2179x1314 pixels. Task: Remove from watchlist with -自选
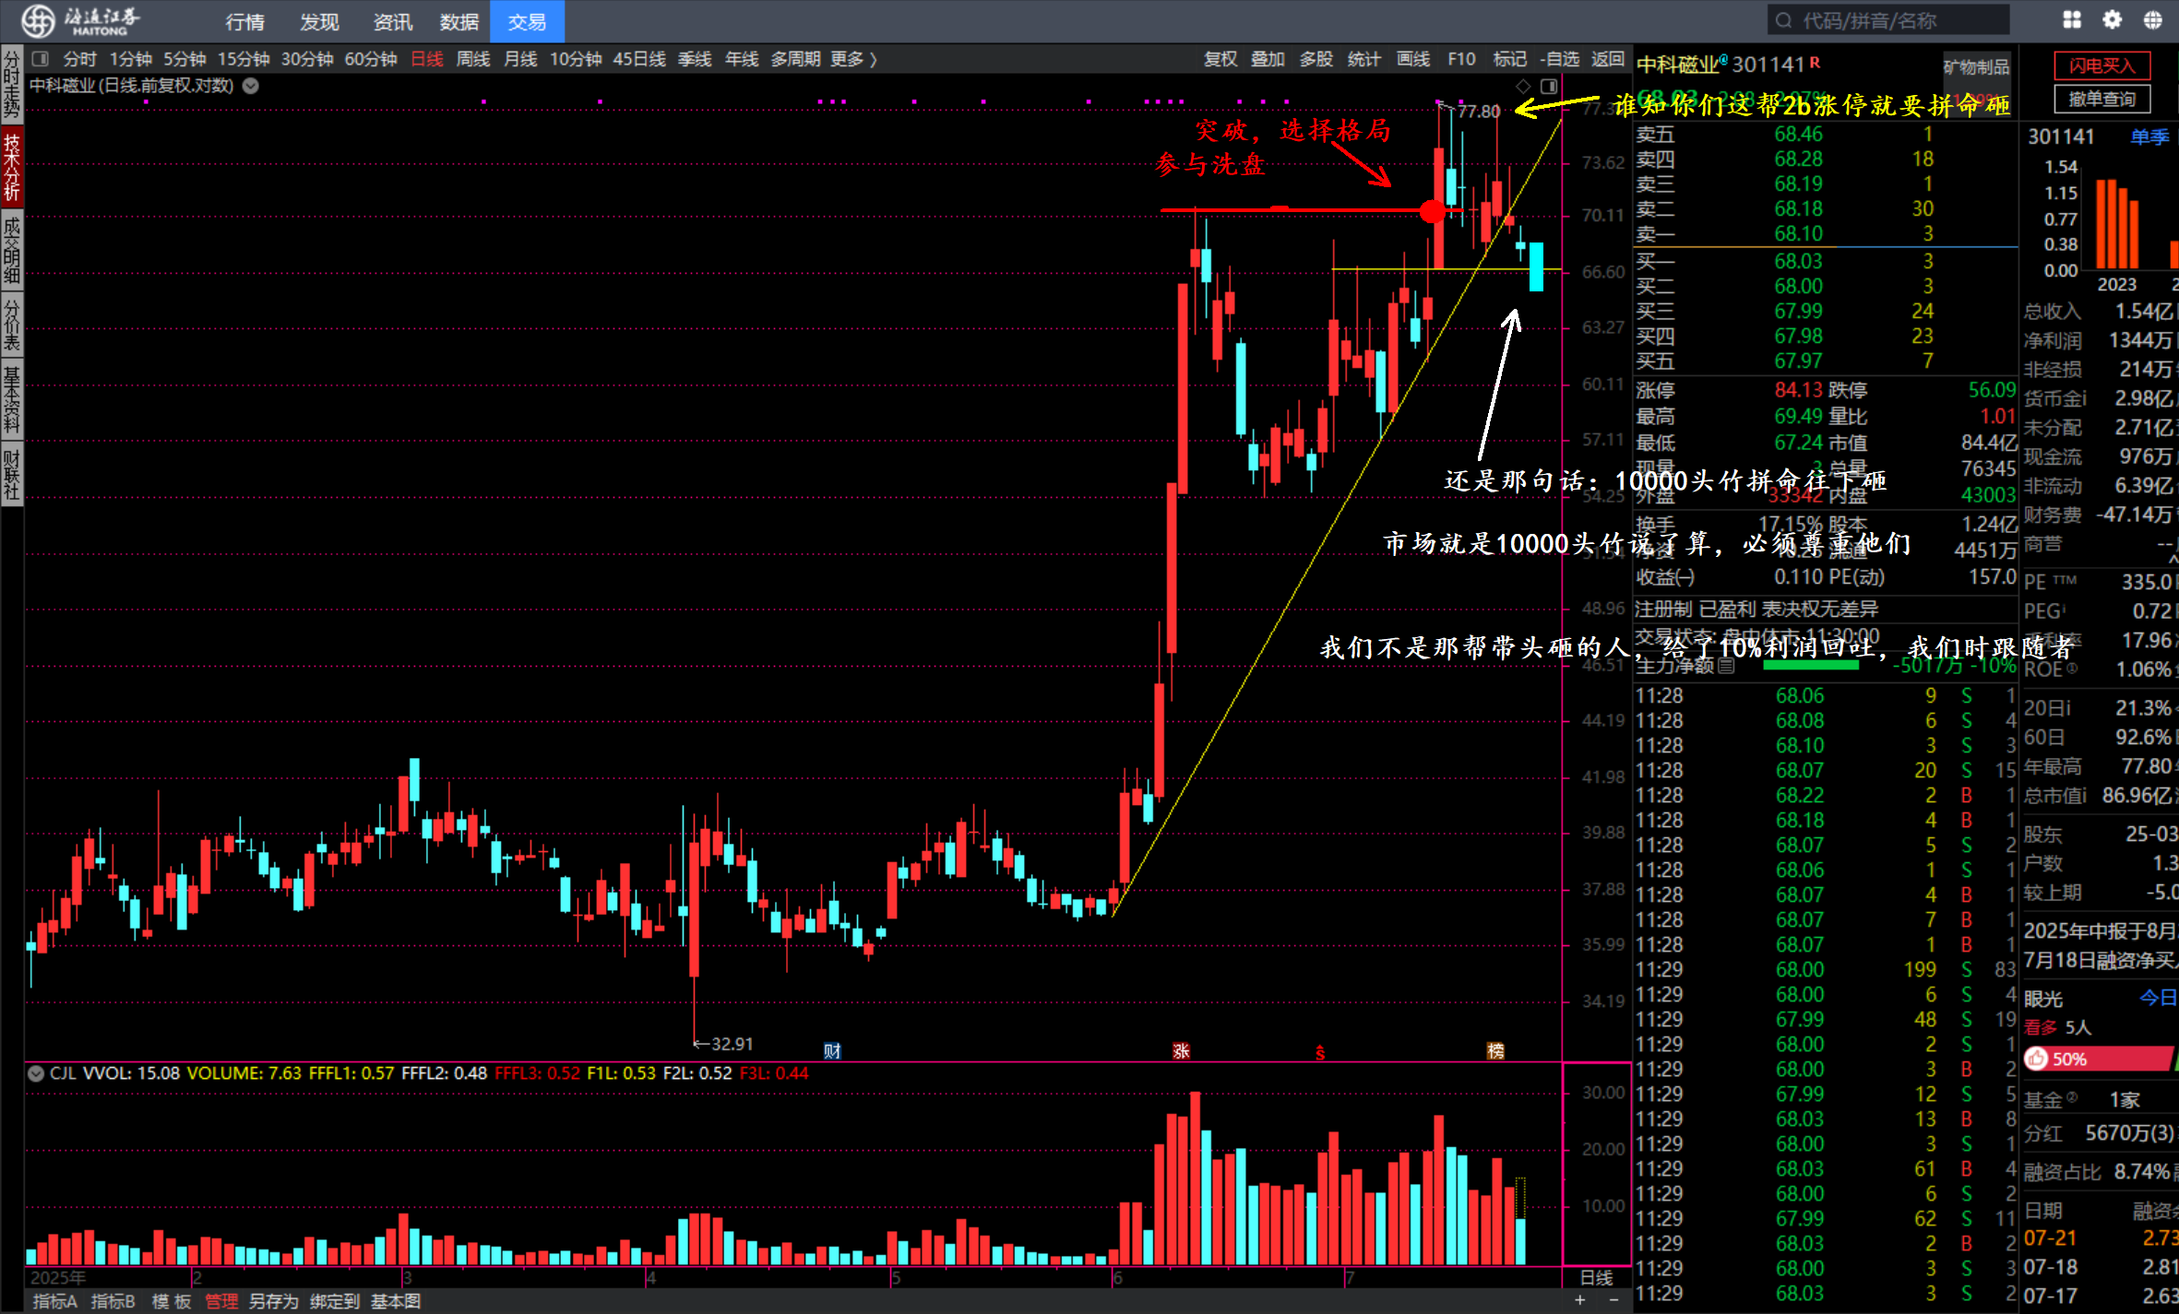[1560, 59]
